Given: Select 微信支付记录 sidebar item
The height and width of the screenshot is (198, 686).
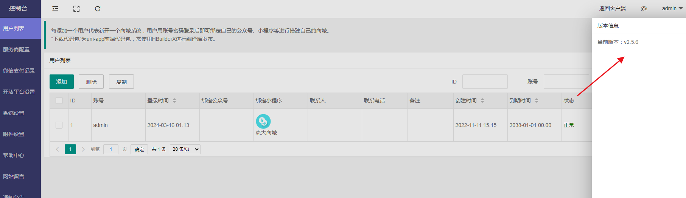Looking at the screenshot, I should coord(19,71).
